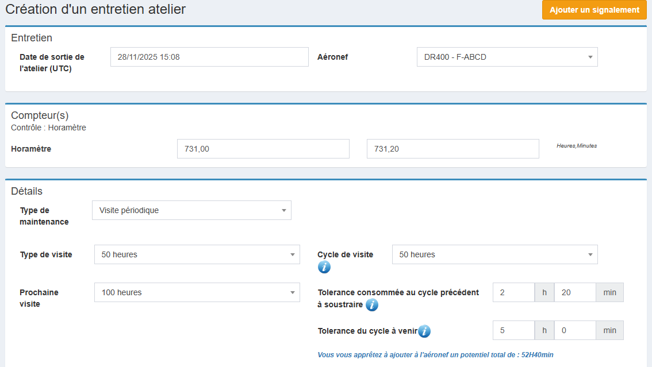652x367 pixels.
Task: Click the info icon next to Tolerance du cycle à venir
Action: [x=424, y=331]
